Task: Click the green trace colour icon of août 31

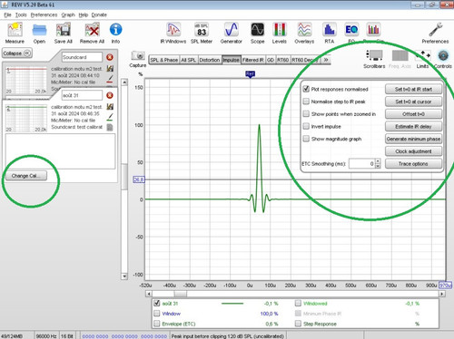Action: (x=110, y=117)
